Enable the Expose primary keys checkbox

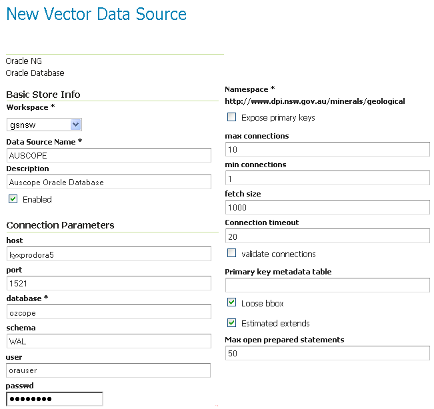pos(232,117)
